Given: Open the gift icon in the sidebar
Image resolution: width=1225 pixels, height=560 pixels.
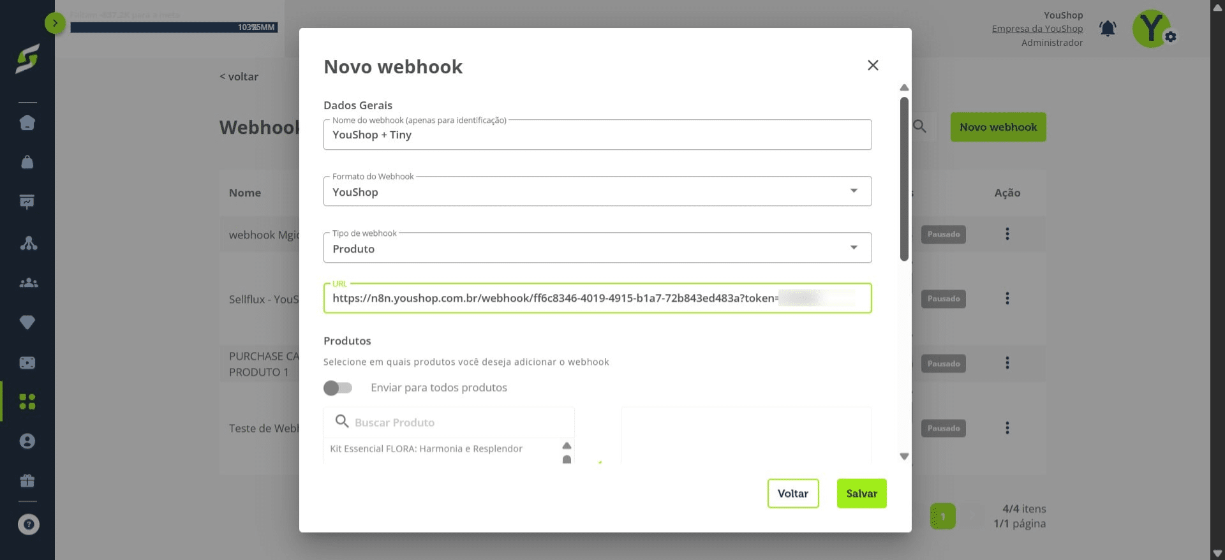Looking at the screenshot, I should click(27, 480).
